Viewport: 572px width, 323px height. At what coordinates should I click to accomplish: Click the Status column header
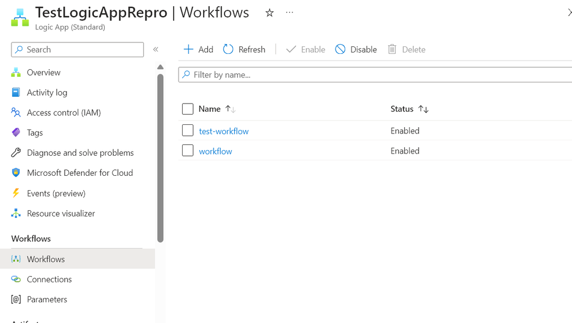401,109
